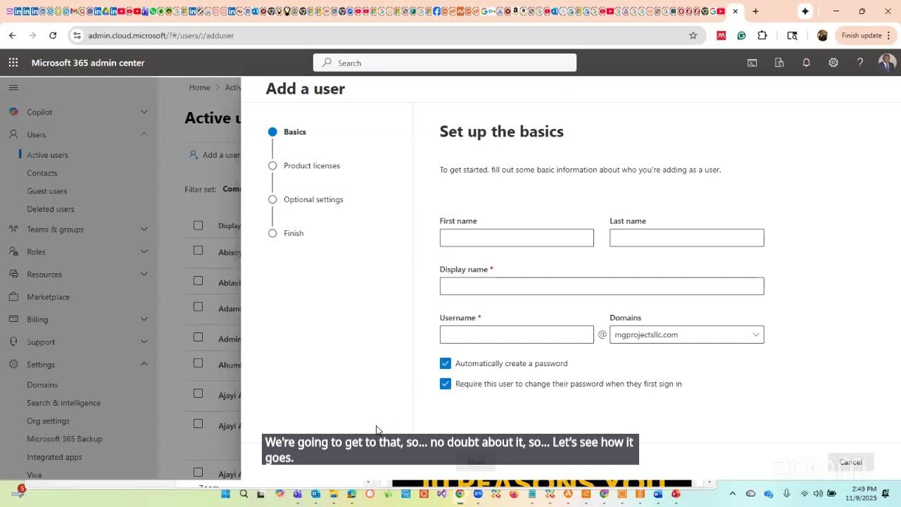Open the volume icon in system tray
The width and height of the screenshot is (901, 507).
818,494
